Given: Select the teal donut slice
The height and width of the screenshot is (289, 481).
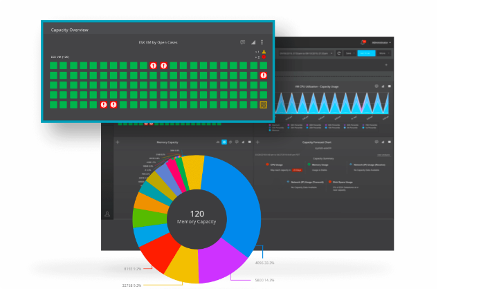Looking at the screenshot, I should pos(155,192).
